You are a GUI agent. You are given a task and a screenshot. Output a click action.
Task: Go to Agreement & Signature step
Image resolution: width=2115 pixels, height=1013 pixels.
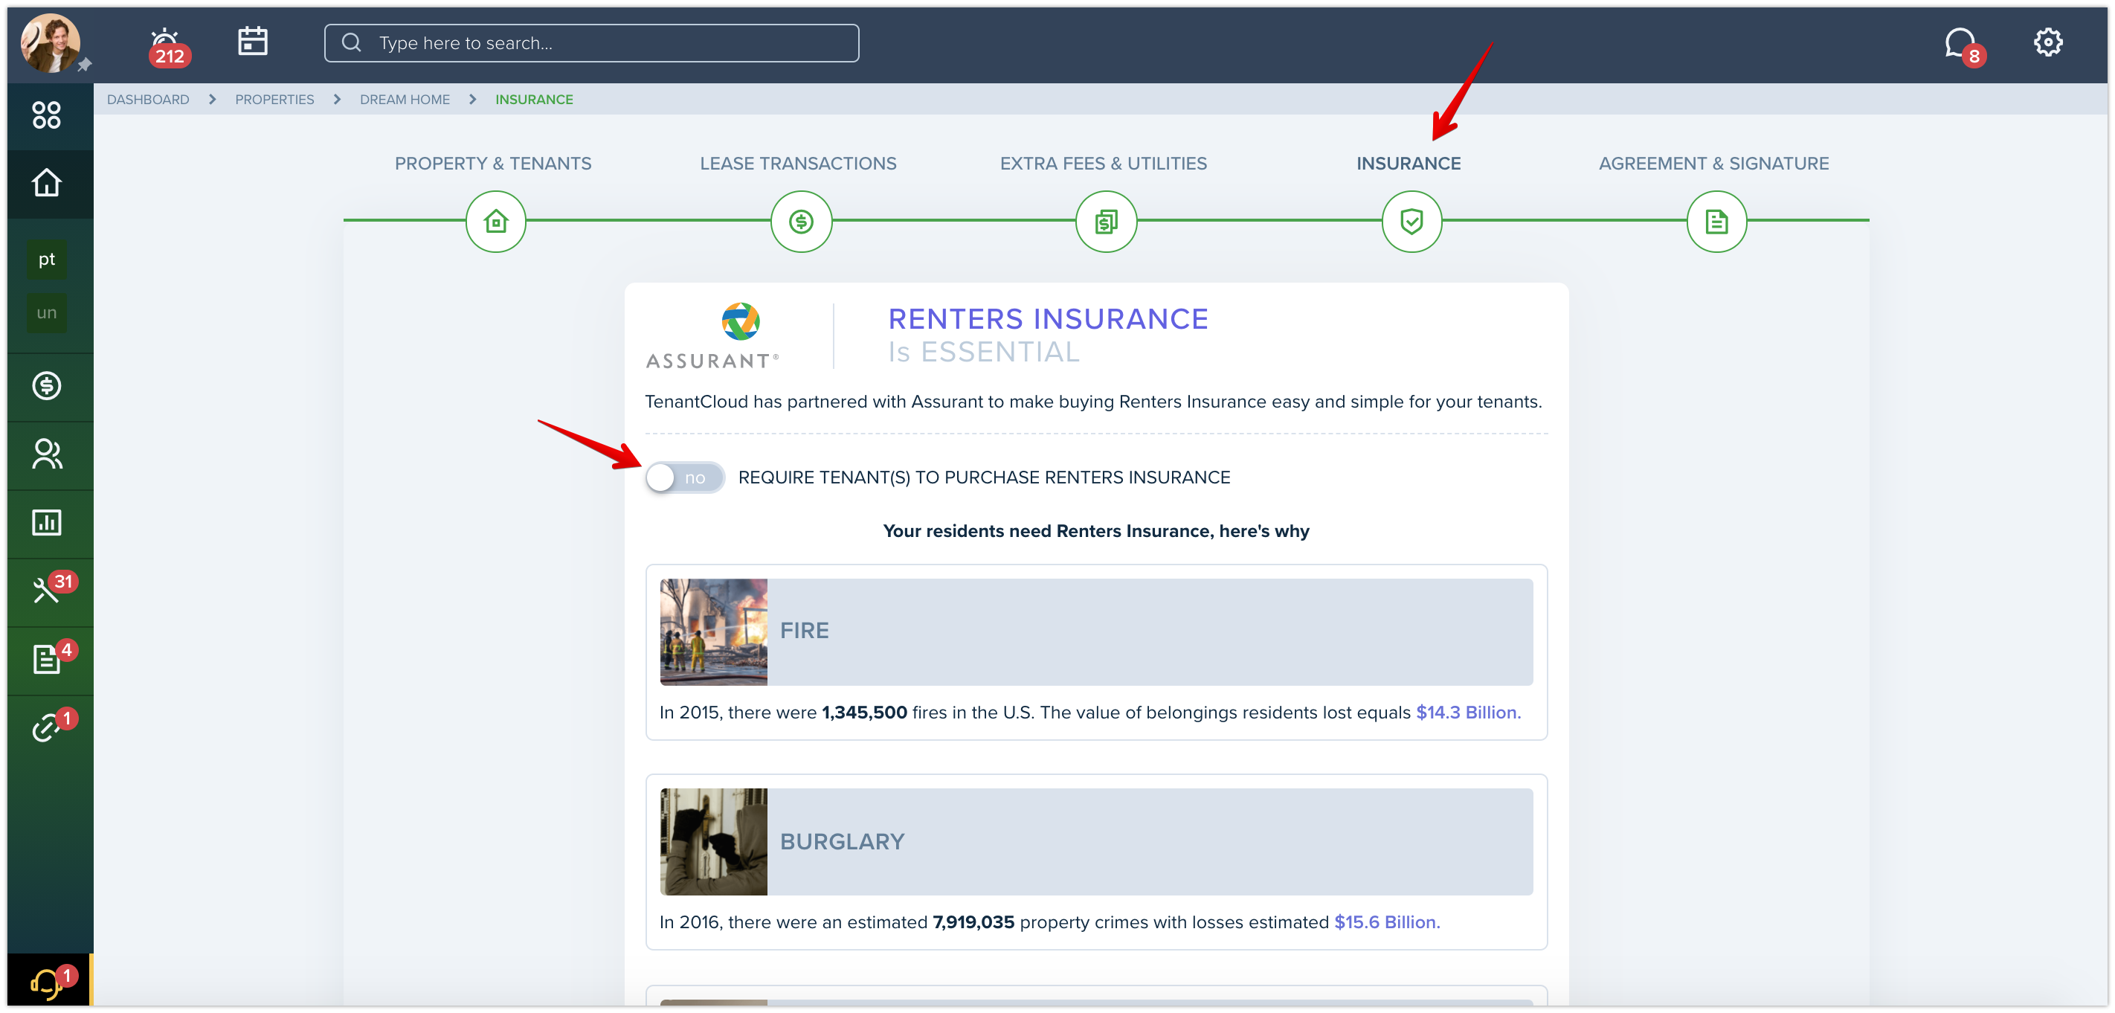click(1713, 164)
